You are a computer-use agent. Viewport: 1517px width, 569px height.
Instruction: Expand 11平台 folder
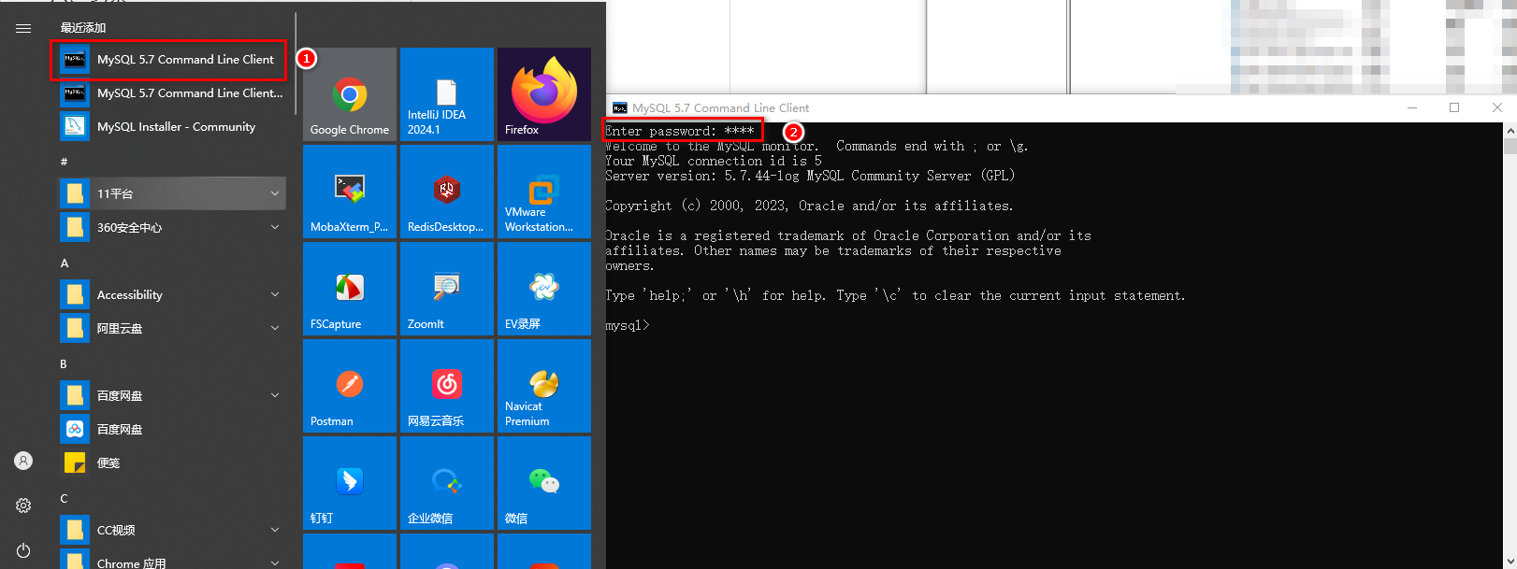coord(172,194)
